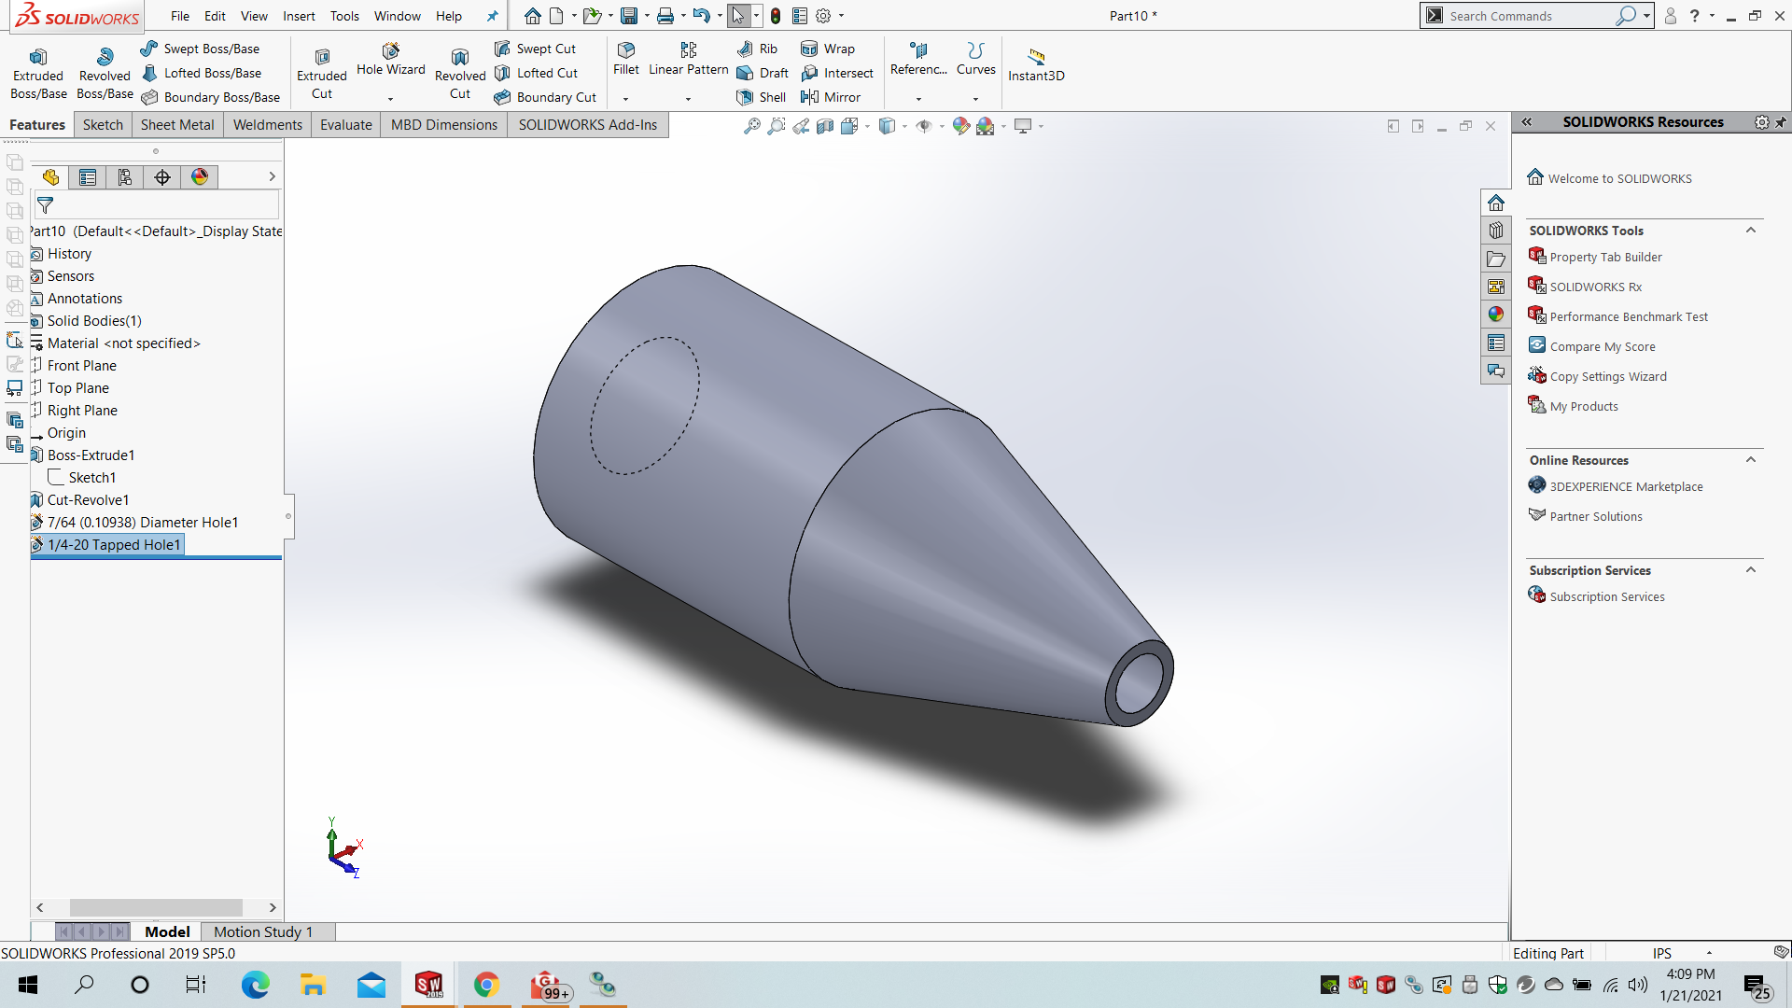Open the Insert menu
Image resolution: width=1792 pixels, height=1008 pixels.
coord(299,16)
